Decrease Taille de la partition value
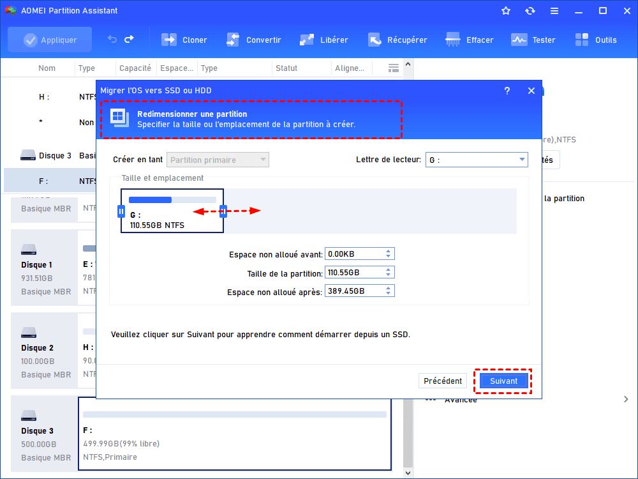638x479 pixels. coord(388,275)
